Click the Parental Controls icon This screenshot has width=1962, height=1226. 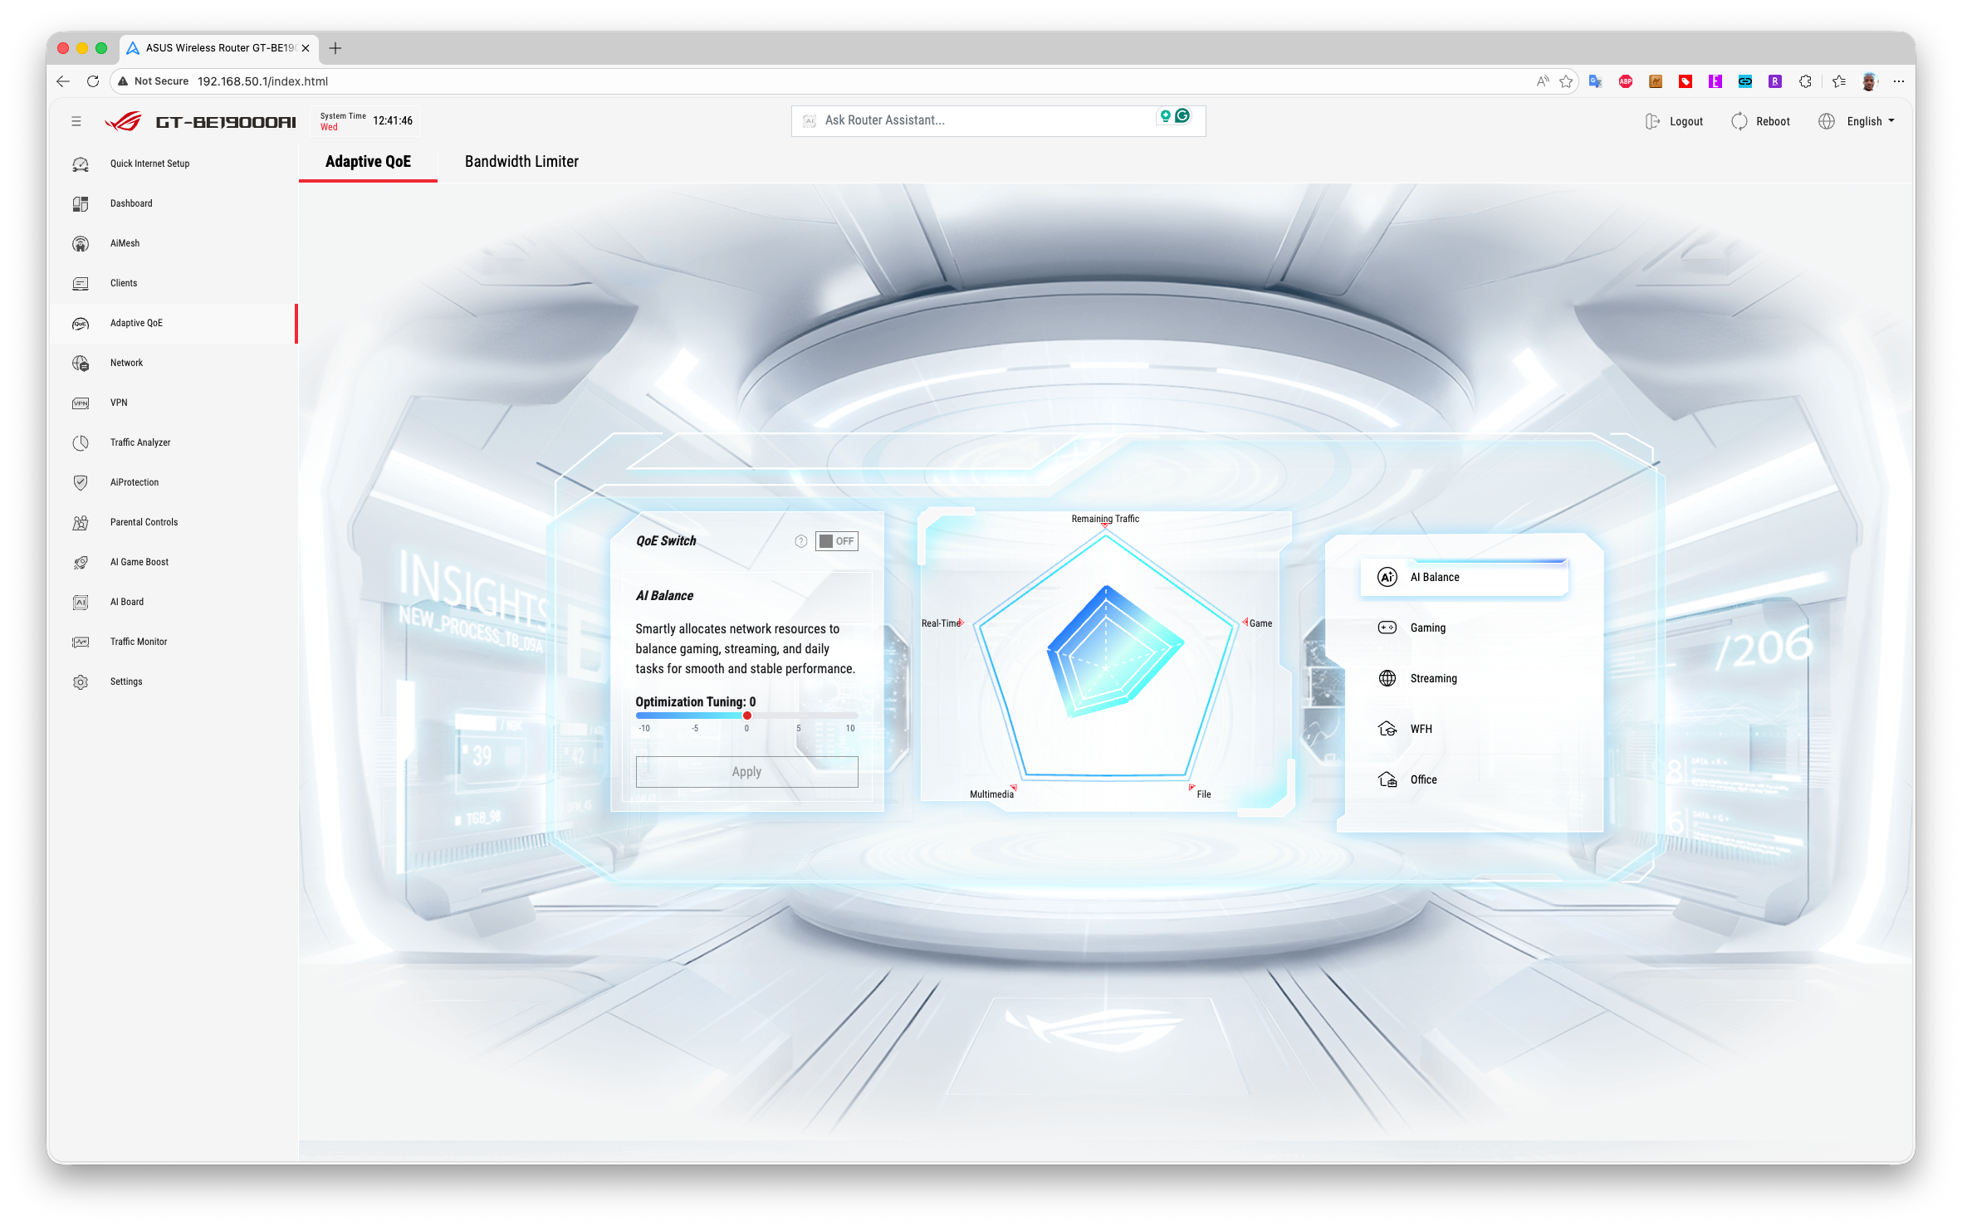tap(81, 522)
